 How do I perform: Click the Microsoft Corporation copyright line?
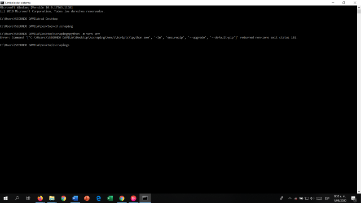(52, 11)
